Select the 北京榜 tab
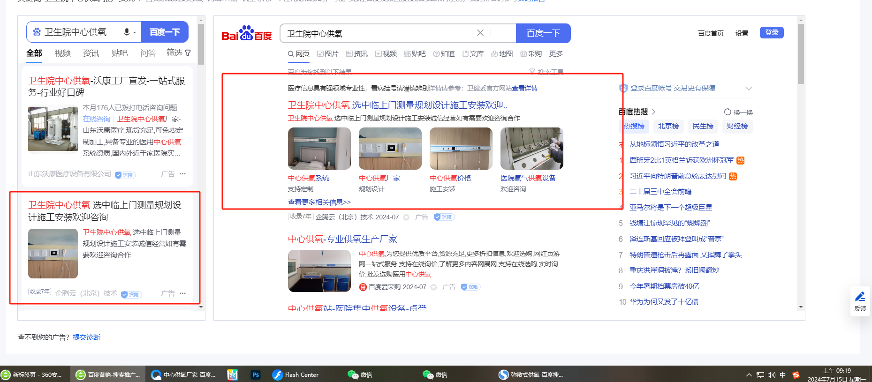Image resolution: width=872 pixels, height=382 pixels. point(668,126)
